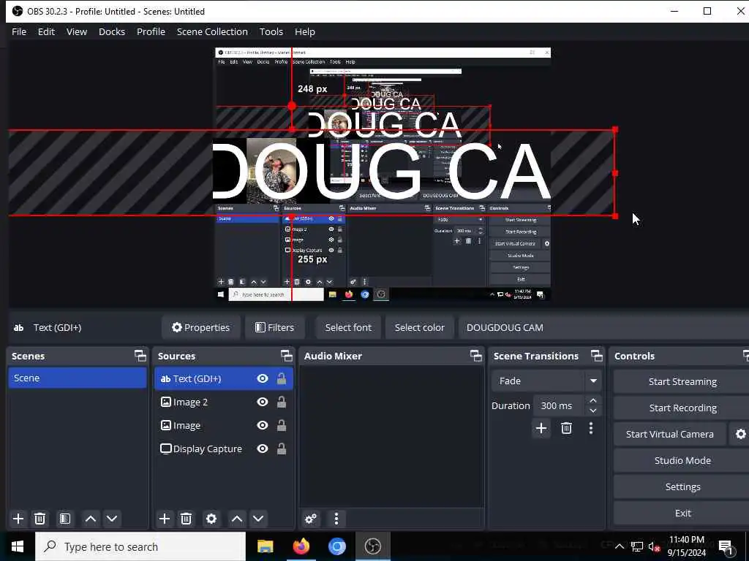
Task: Open the Profile menu
Action: click(151, 31)
